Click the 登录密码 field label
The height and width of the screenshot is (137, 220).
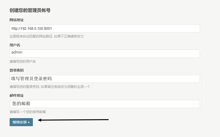point(17,70)
